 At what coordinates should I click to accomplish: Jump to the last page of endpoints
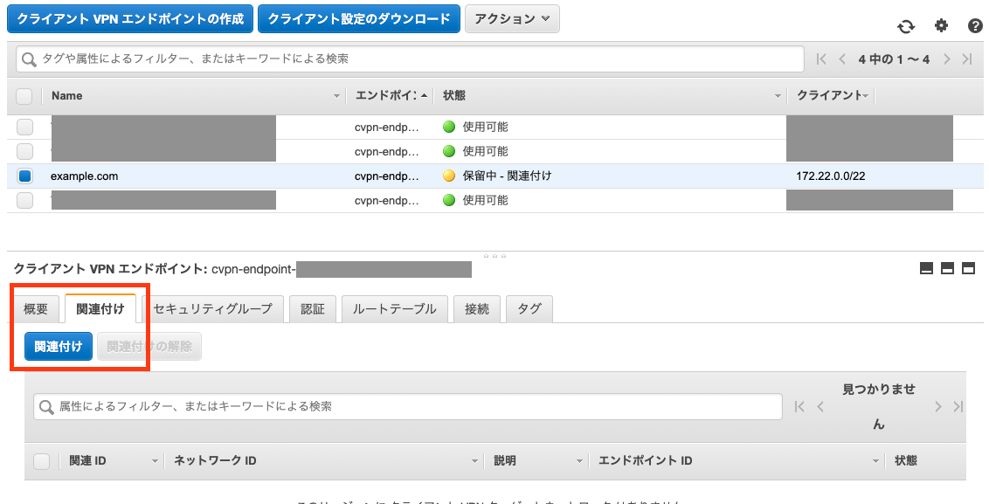966,59
